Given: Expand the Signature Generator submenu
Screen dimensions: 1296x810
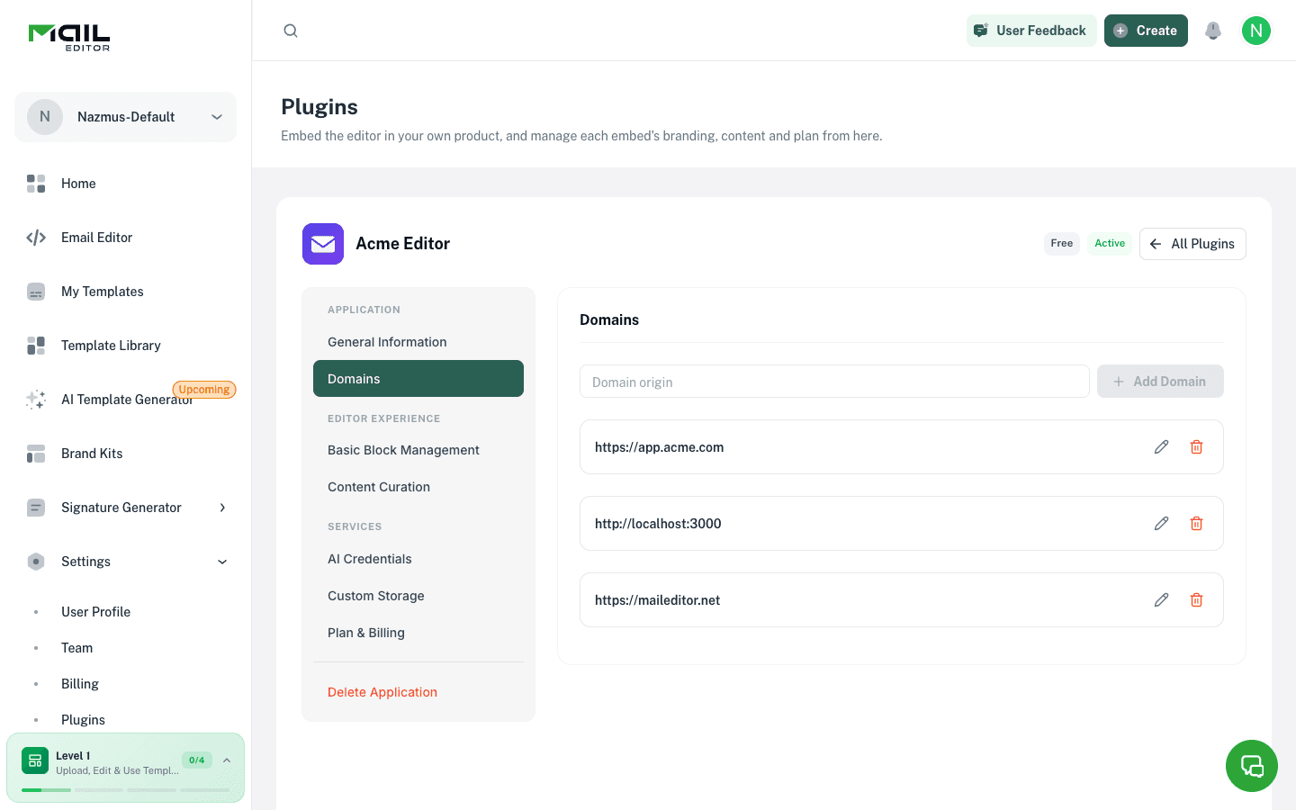Looking at the screenshot, I should pos(222,508).
